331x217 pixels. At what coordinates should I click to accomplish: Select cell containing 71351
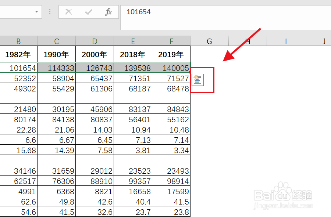click(133, 78)
